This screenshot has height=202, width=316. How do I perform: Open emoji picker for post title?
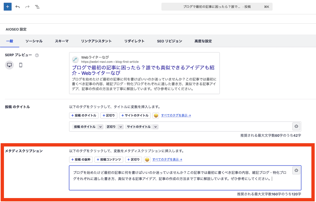tap(156, 116)
